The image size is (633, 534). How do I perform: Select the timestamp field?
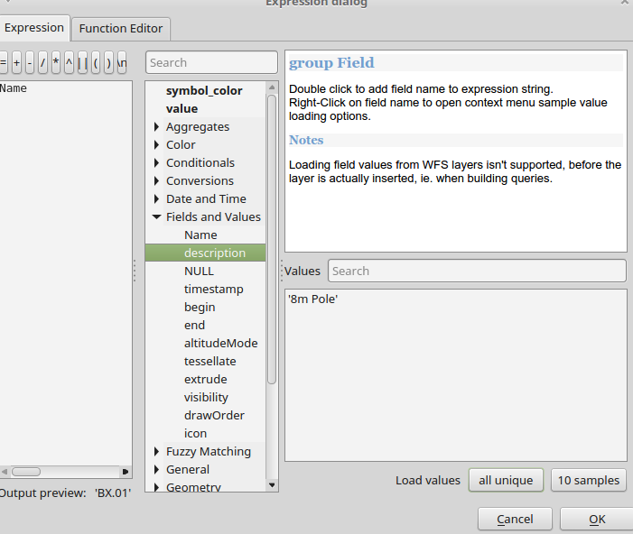213,290
